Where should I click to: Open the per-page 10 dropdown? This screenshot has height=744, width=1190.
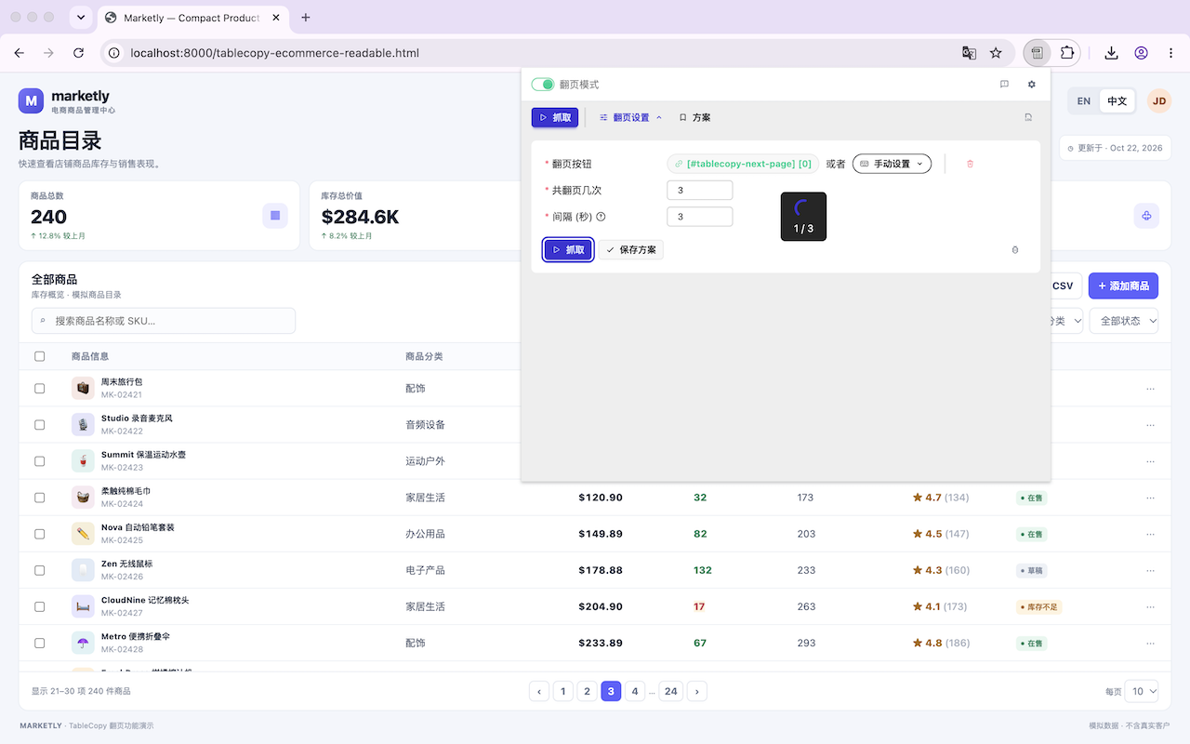(1142, 691)
